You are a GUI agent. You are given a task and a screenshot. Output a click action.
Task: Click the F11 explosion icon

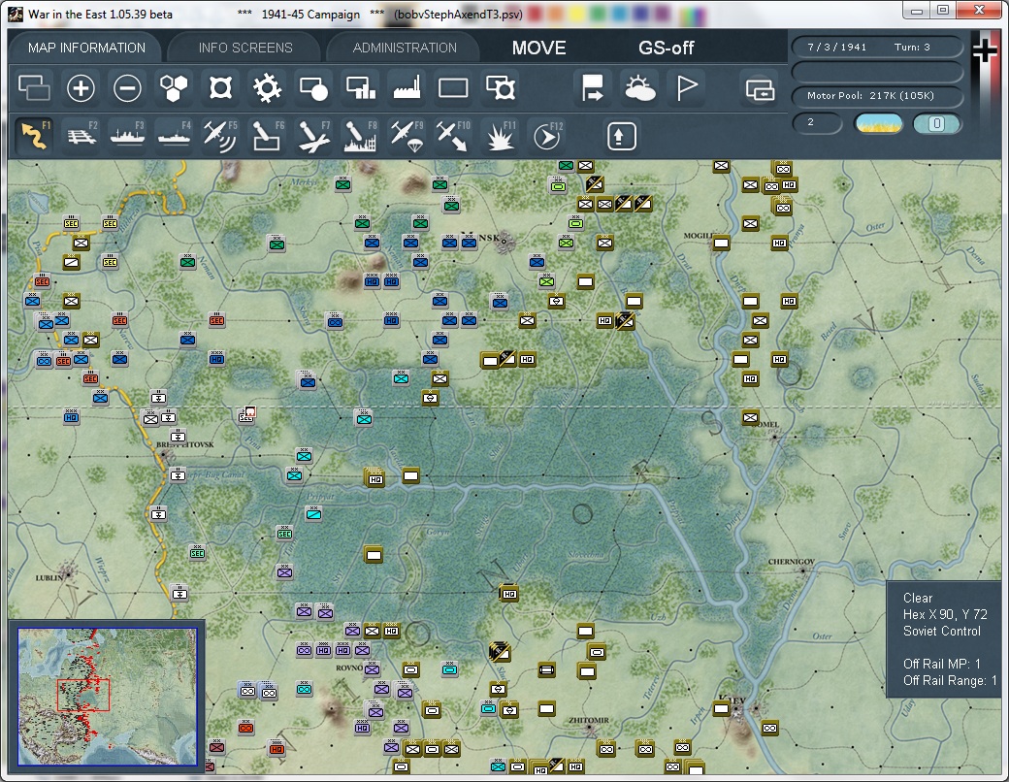[x=500, y=136]
